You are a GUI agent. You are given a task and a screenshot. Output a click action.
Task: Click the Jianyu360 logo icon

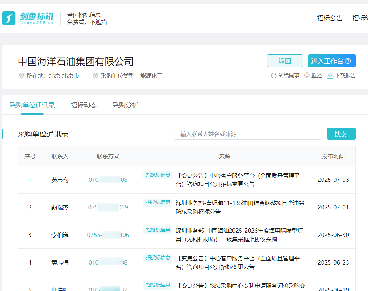point(9,18)
